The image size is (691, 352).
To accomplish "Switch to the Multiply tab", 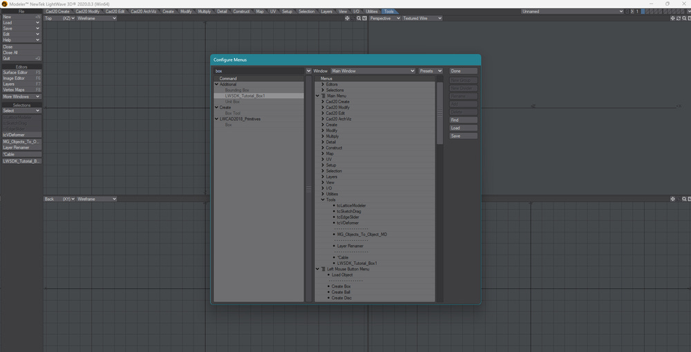I will (205, 12).
